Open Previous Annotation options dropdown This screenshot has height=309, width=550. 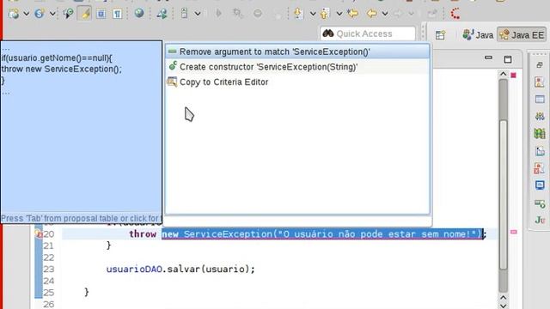pyautogui.click(x=339, y=14)
